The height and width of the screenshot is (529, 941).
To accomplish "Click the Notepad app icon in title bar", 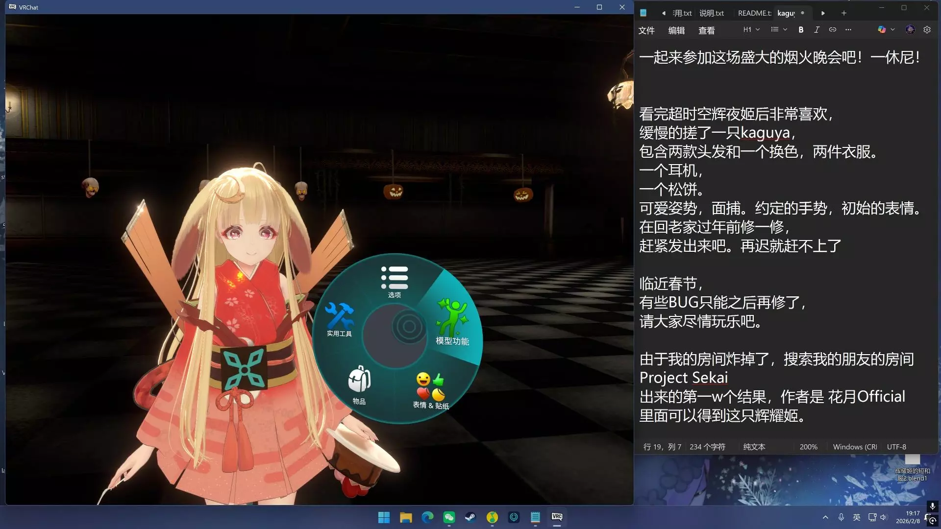I will click(643, 13).
